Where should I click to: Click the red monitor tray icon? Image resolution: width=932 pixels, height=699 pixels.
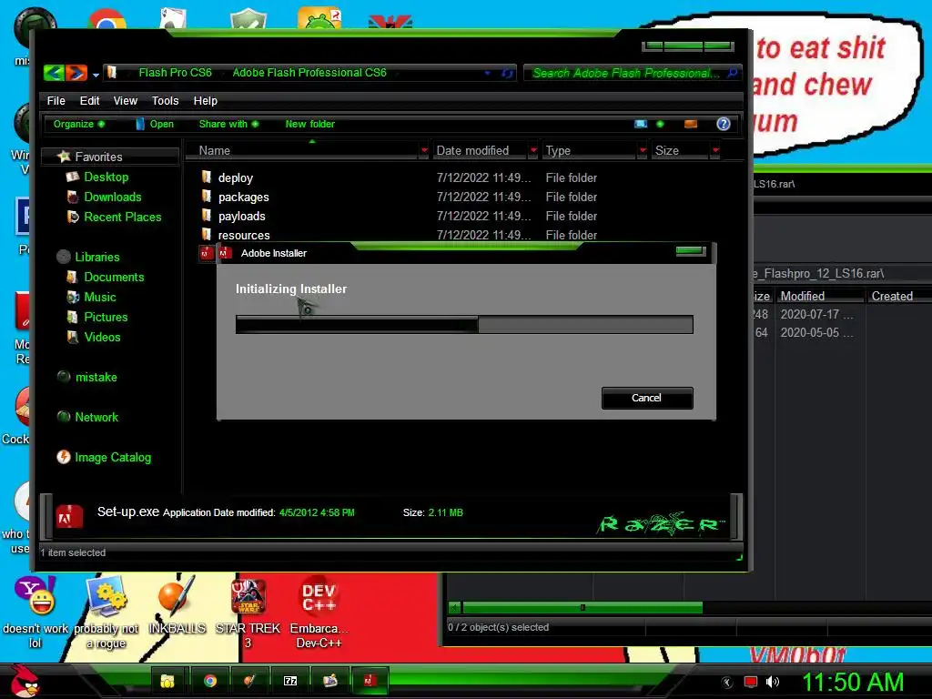[x=751, y=682]
